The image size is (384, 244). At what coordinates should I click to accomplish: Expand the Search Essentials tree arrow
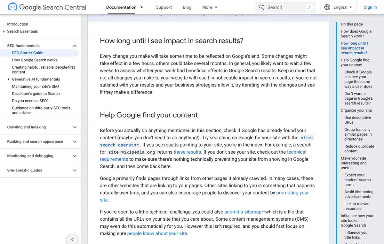click(4, 31)
